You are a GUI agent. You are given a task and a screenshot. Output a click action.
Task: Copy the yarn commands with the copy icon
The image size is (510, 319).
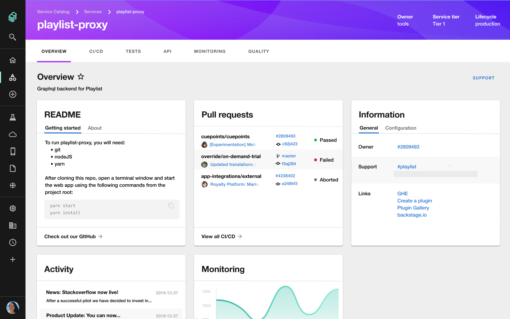(171, 206)
